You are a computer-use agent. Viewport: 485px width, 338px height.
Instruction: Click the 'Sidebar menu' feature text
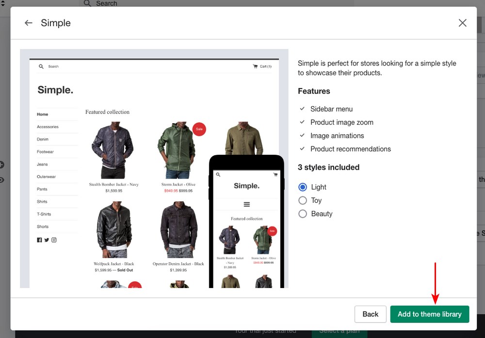[331, 109]
